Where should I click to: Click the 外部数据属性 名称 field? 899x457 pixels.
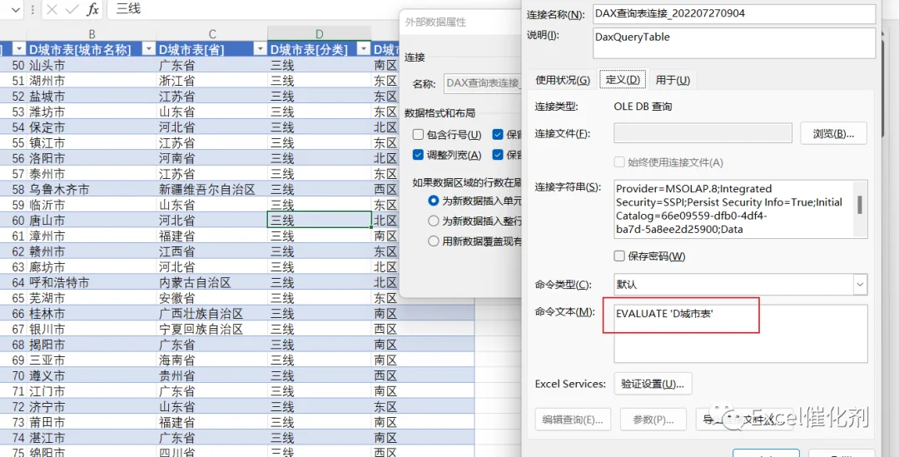483,83
